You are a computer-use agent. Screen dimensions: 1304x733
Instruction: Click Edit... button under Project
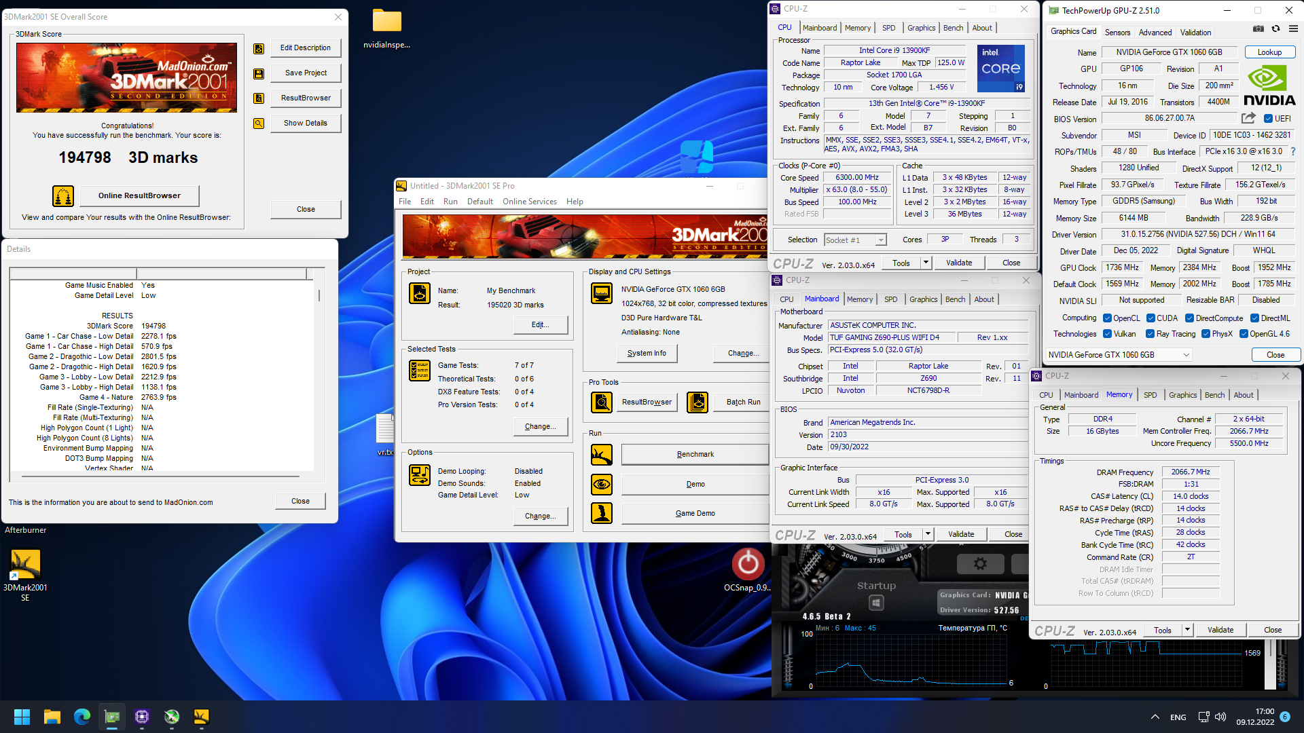pos(540,324)
